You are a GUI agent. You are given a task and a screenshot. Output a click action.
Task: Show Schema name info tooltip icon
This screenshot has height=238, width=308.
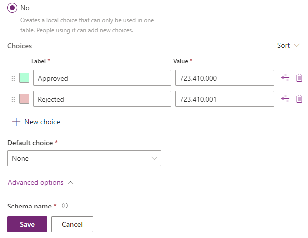pyautogui.click(x=65, y=205)
